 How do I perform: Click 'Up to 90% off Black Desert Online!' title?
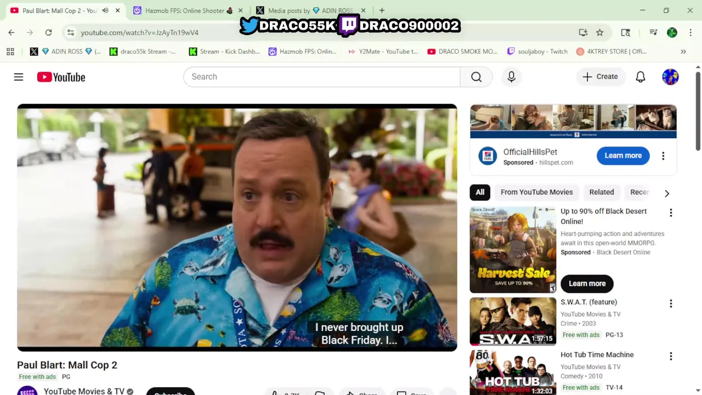pyautogui.click(x=603, y=216)
